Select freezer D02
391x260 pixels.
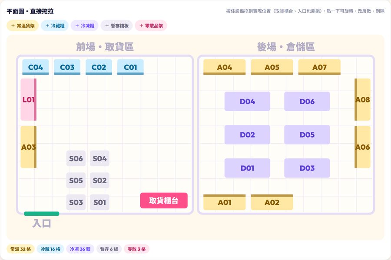pyautogui.click(x=247, y=135)
